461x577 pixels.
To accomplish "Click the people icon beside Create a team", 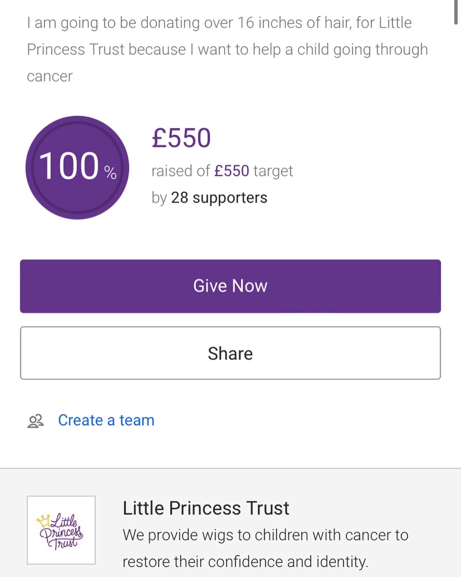I will pos(35,421).
